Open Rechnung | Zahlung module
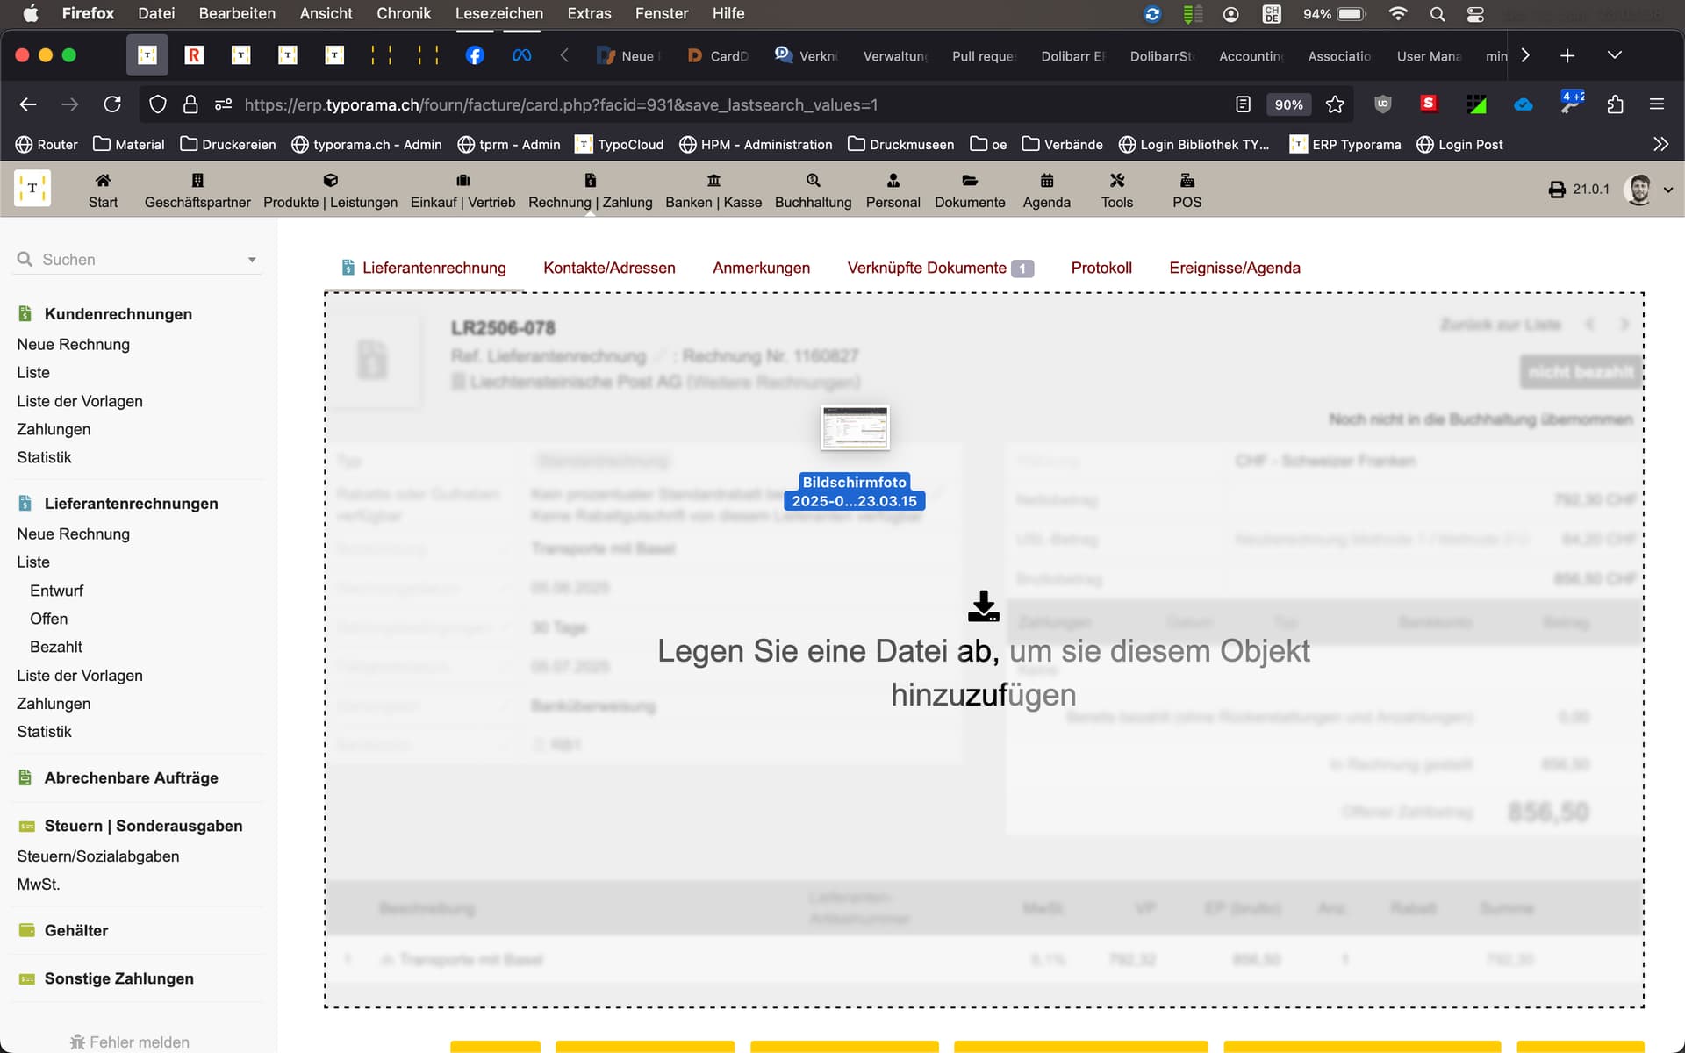 [x=590, y=190]
